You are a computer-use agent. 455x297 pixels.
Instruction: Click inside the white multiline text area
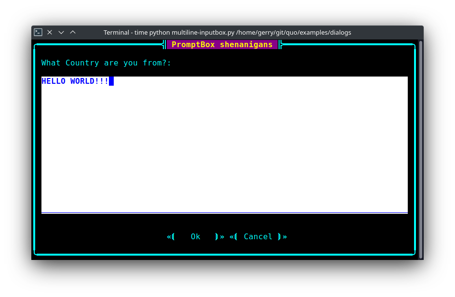pyautogui.click(x=224, y=144)
